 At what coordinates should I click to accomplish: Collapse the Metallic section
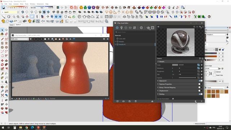pyautogui.click(x=158, y=61)
